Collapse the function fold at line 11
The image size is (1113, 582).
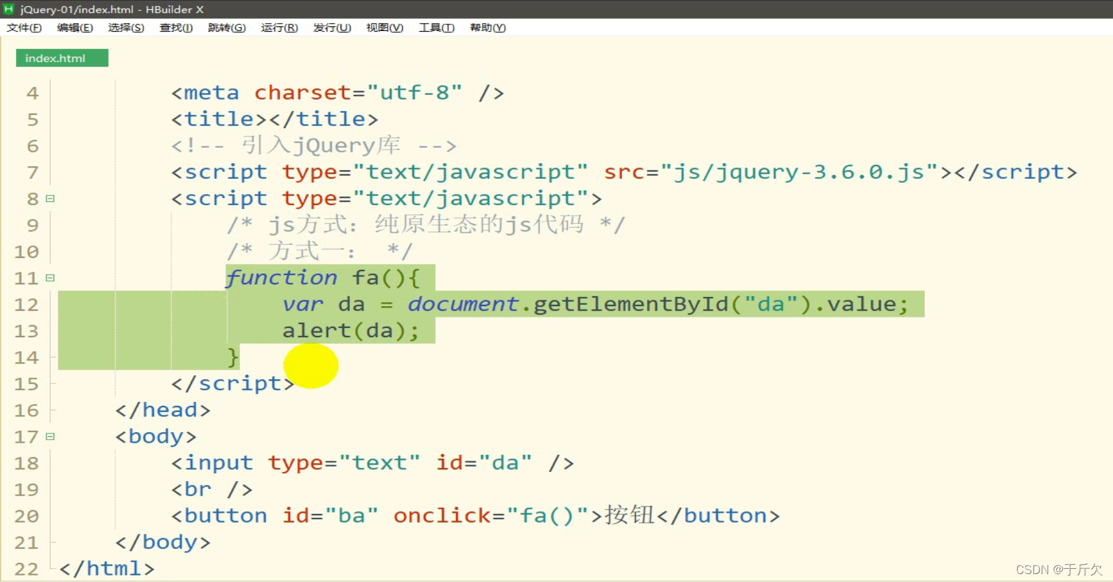point(50,278)
